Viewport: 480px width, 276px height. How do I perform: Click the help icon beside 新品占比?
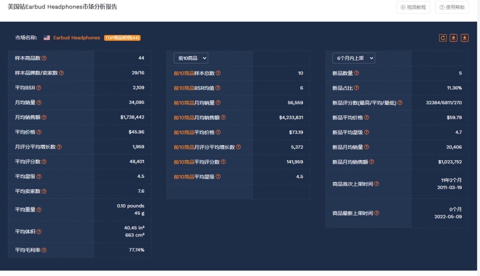(x=356, y=88)
